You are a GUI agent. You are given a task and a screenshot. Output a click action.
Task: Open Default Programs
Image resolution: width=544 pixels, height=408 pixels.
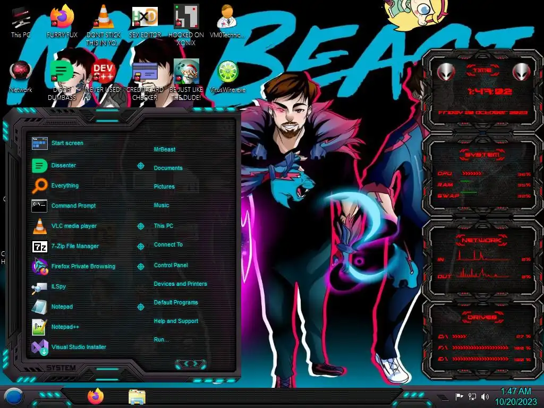pyautogui.click(x=175, y=302)
